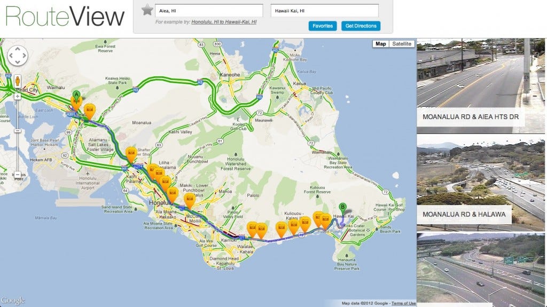Pan the map right with the arrow control
The image size is (547, 307).
[24, 56]
